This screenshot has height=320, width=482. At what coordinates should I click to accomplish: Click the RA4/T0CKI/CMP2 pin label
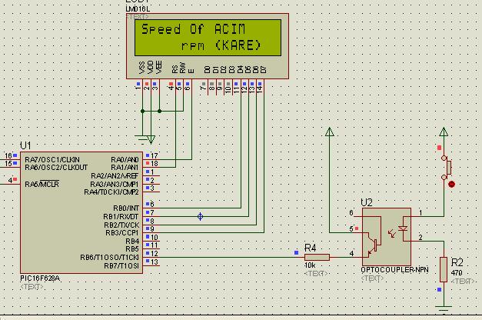(111, 192)
